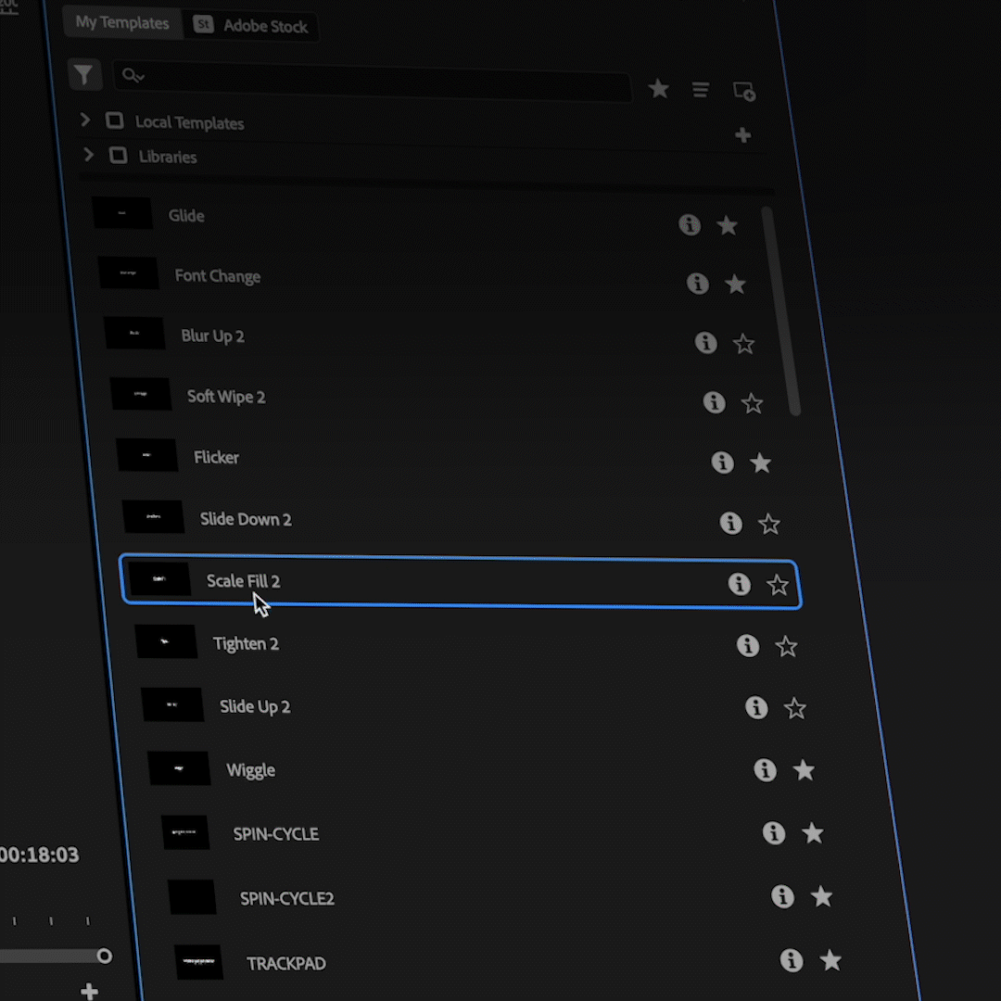Open info for the Glide template
The width and height of the screenshot is (1001, 1001).
689,224
